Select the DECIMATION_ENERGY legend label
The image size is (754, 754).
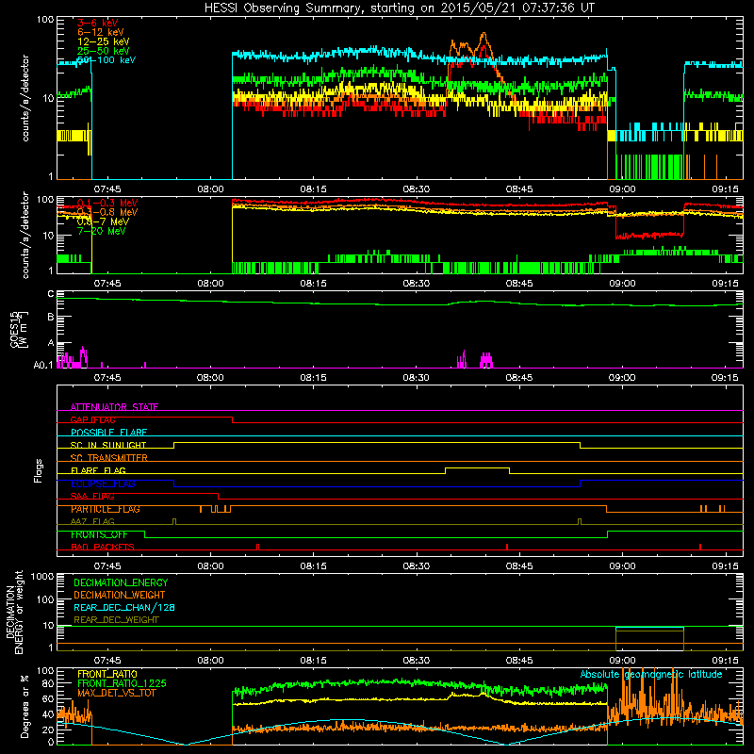pyautogui.click(x=121, y=582)
